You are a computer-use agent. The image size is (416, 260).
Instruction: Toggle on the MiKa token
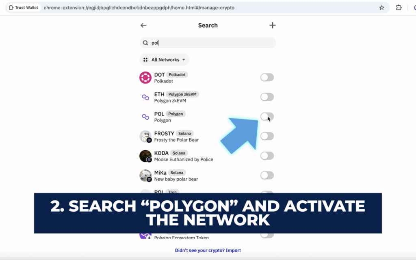point(267,175)
